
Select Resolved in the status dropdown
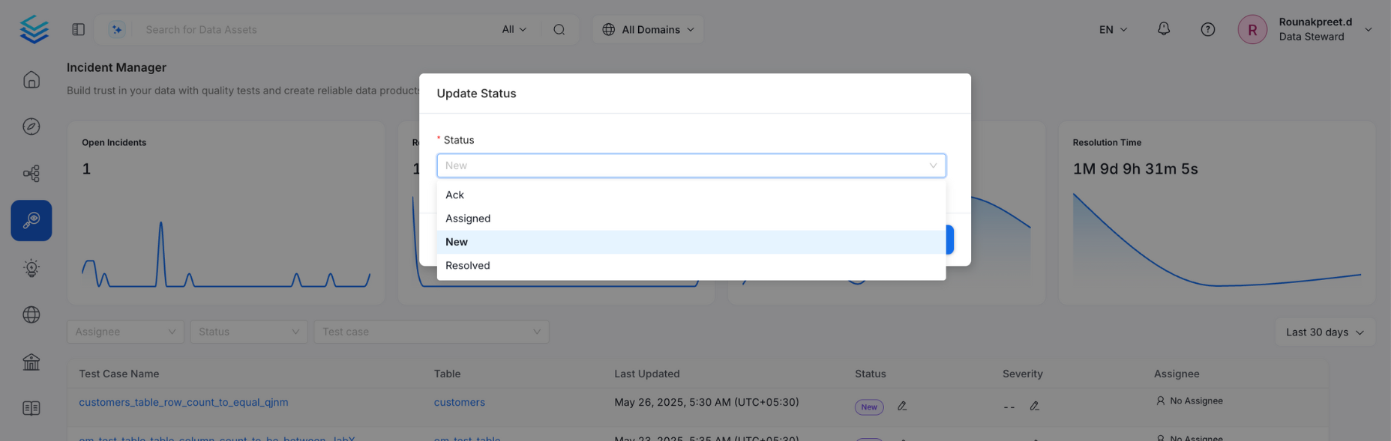pyautogui.click(x=467, y=266)
